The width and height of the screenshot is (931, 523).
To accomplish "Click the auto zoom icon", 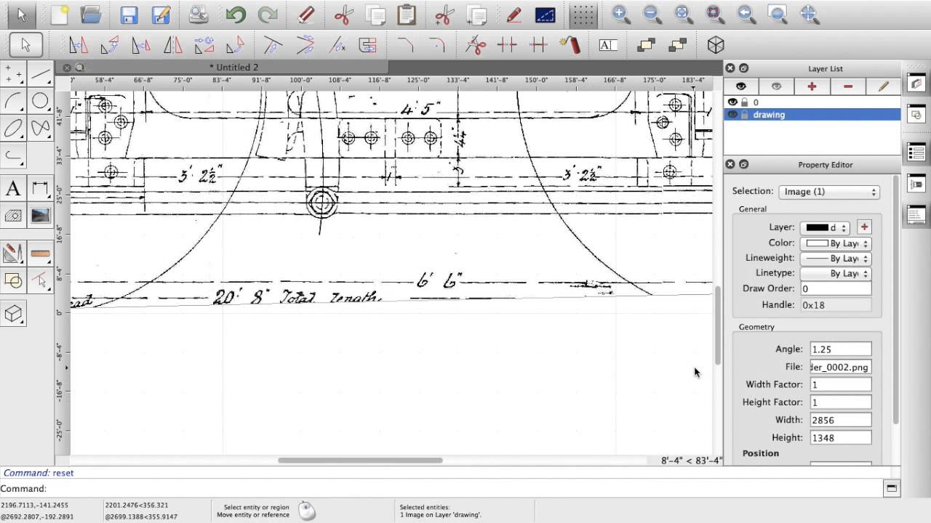I will coord(683,14).
